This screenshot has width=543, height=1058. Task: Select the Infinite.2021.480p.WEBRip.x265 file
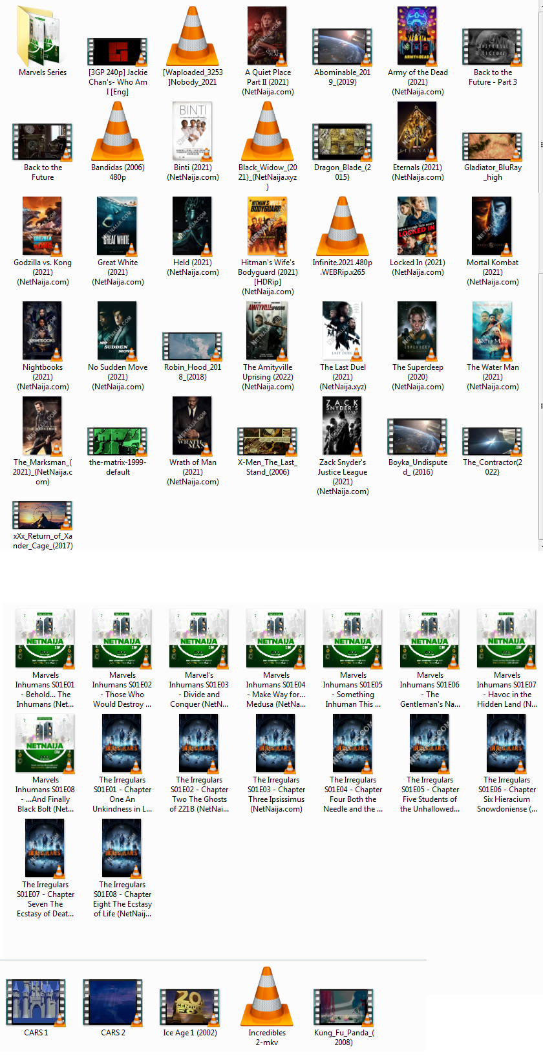[x=343, y=226]
